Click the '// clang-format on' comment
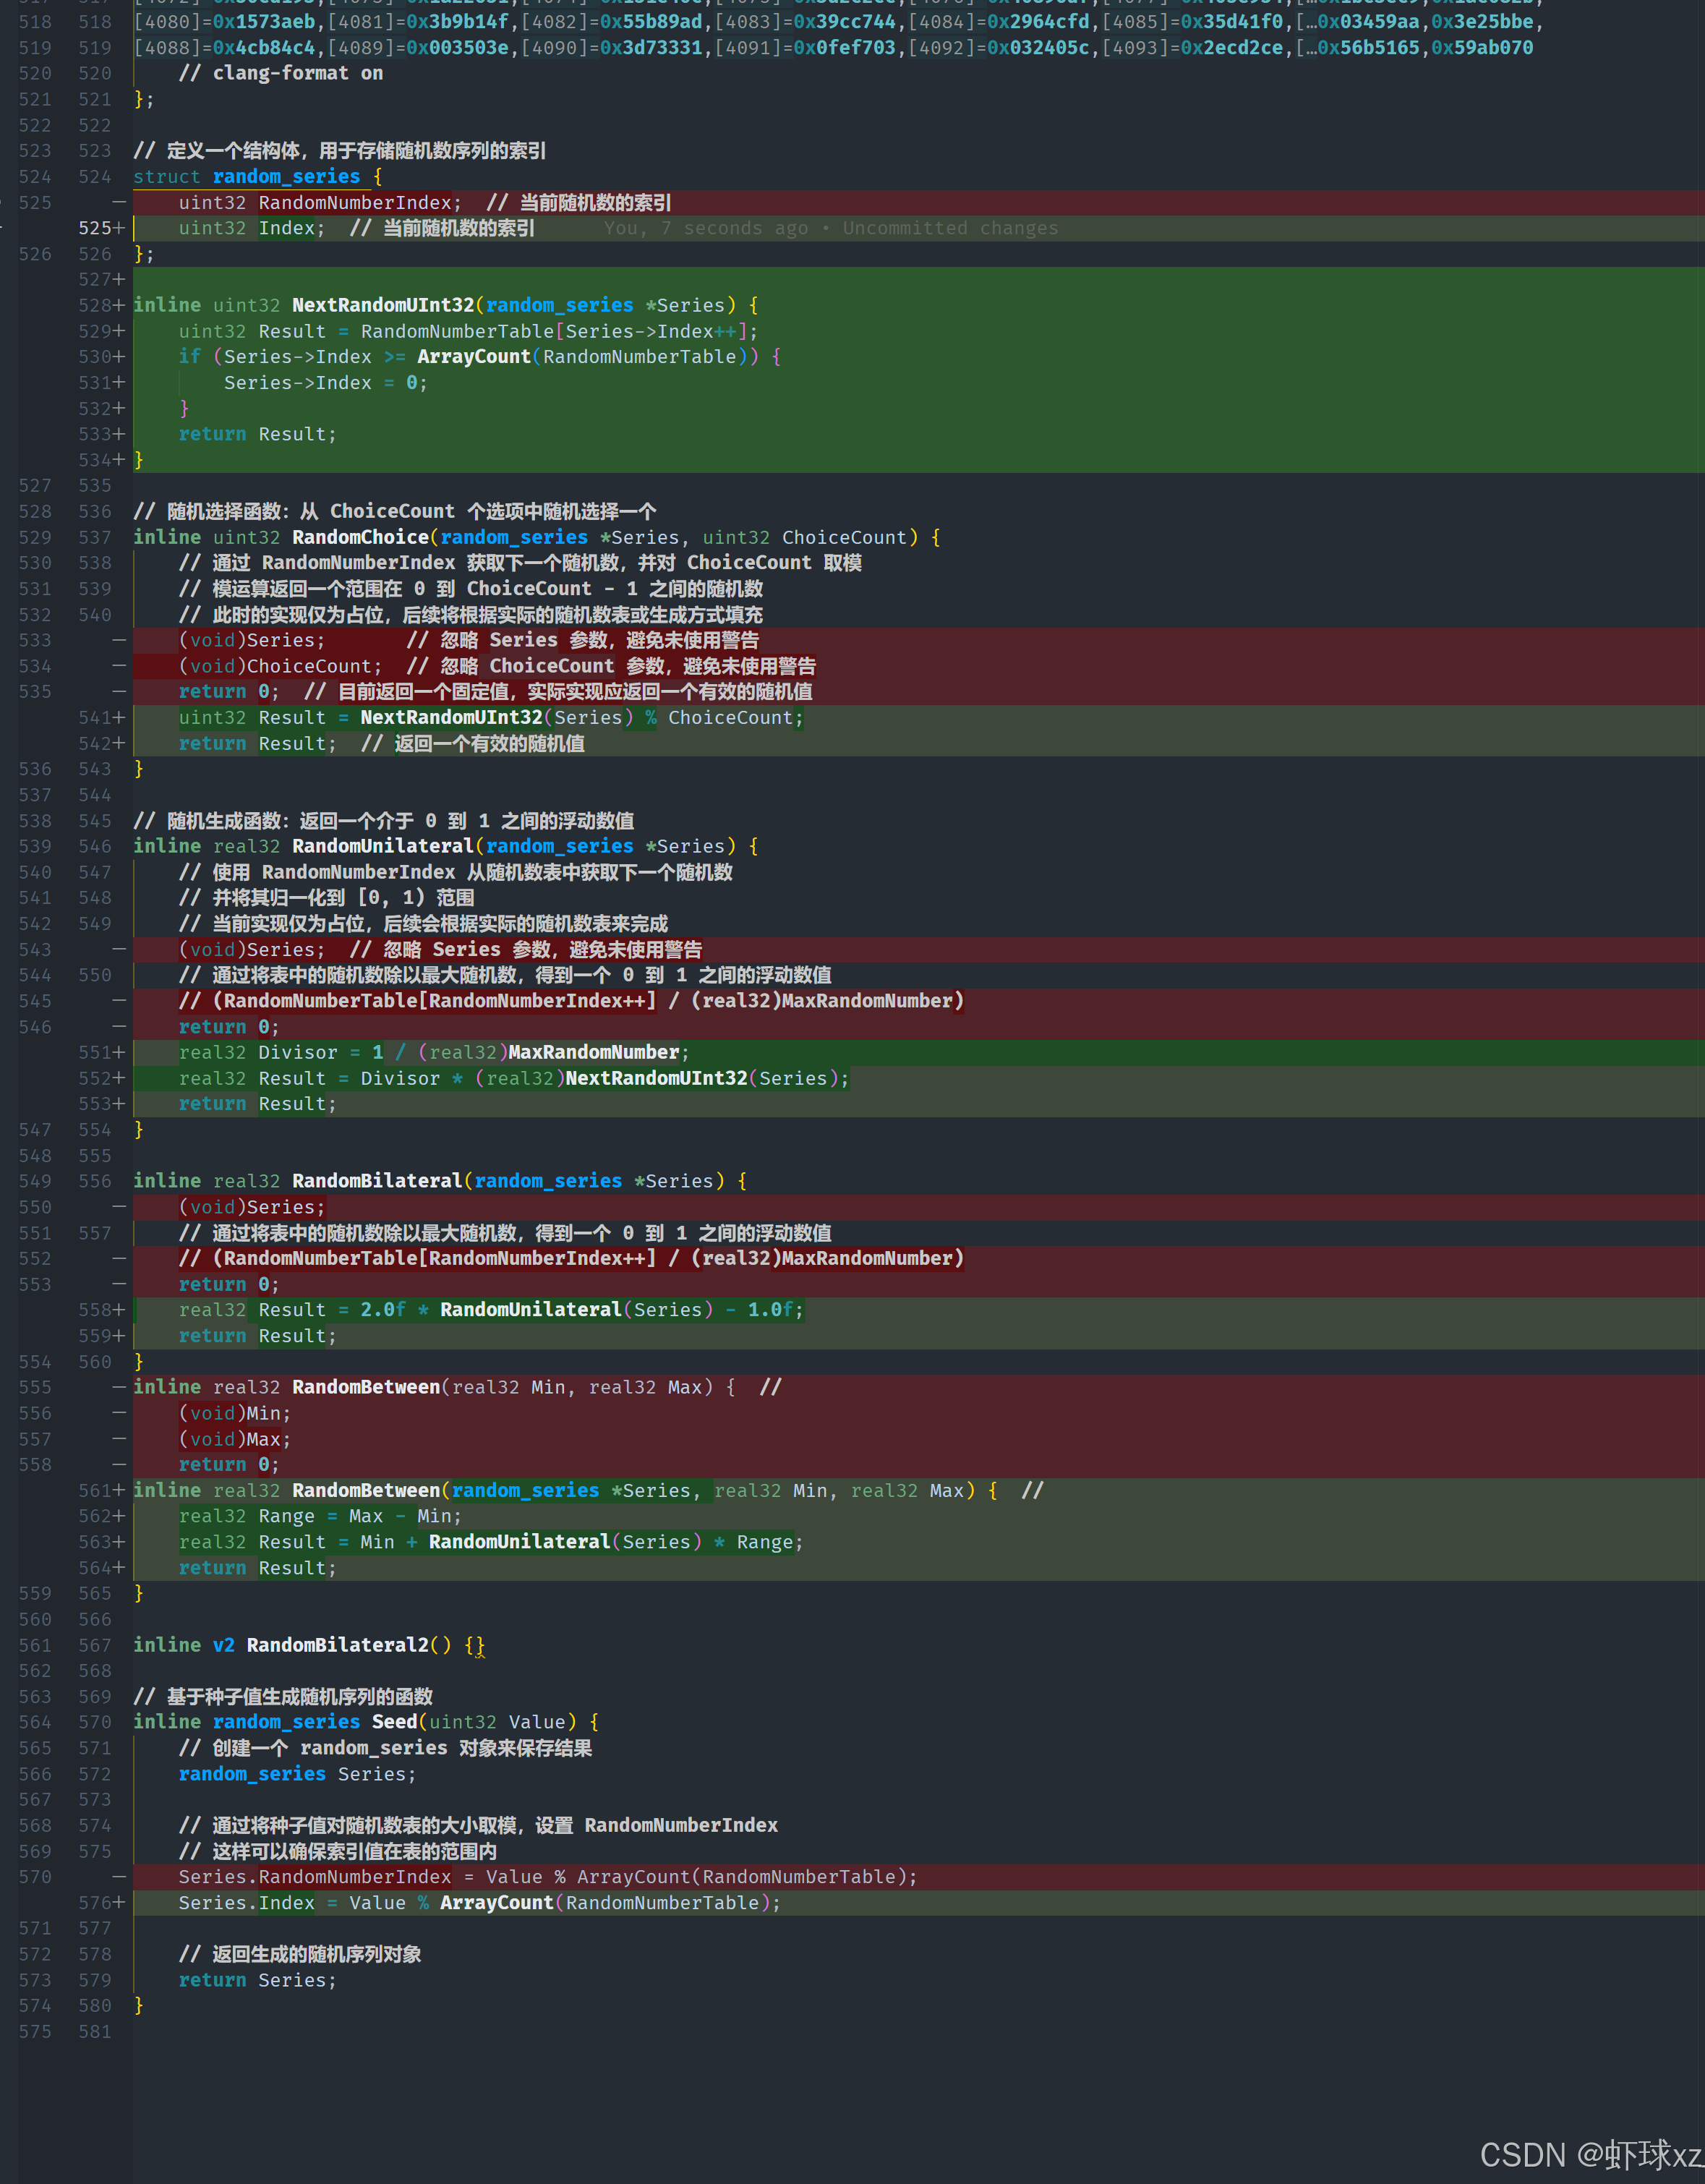Image resolution: width=1705 pixels, height=2184 pixels. 280,73
